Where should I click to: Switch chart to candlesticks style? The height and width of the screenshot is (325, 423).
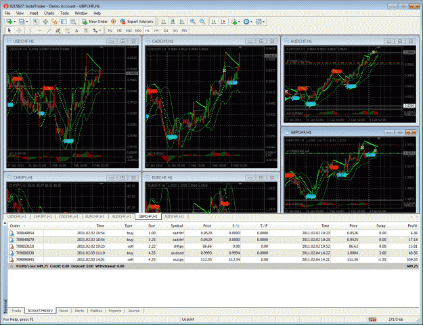pyautogui.click(x=173, y=22)
